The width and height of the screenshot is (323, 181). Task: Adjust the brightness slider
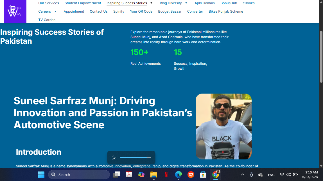coord(135,157)
